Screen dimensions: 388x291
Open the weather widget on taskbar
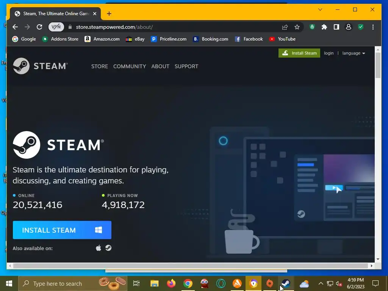pyautogui.click(x=304, y=283)
